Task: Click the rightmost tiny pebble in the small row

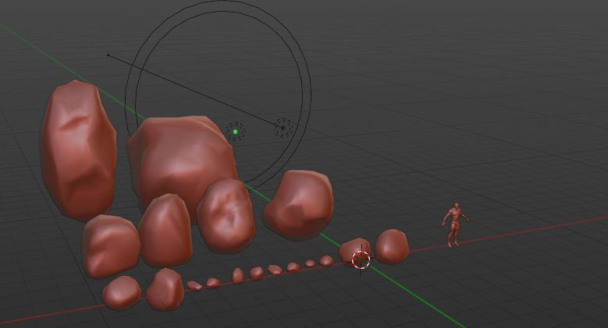Action: (x=326, y=260)
